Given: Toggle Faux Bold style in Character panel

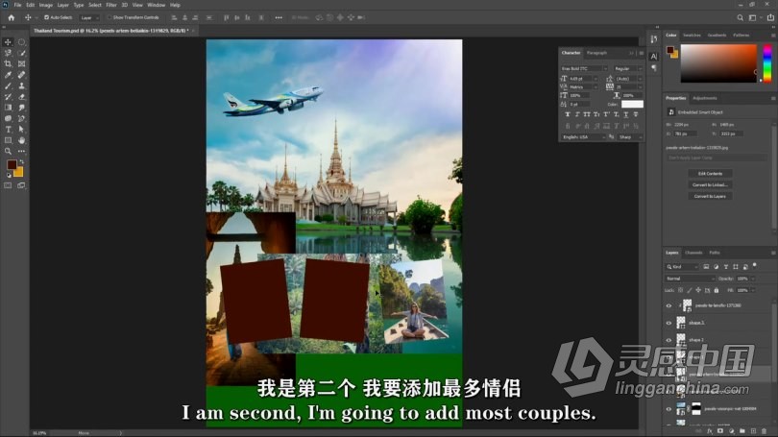Looking at the screenshot, I should [x=567, y=114].
